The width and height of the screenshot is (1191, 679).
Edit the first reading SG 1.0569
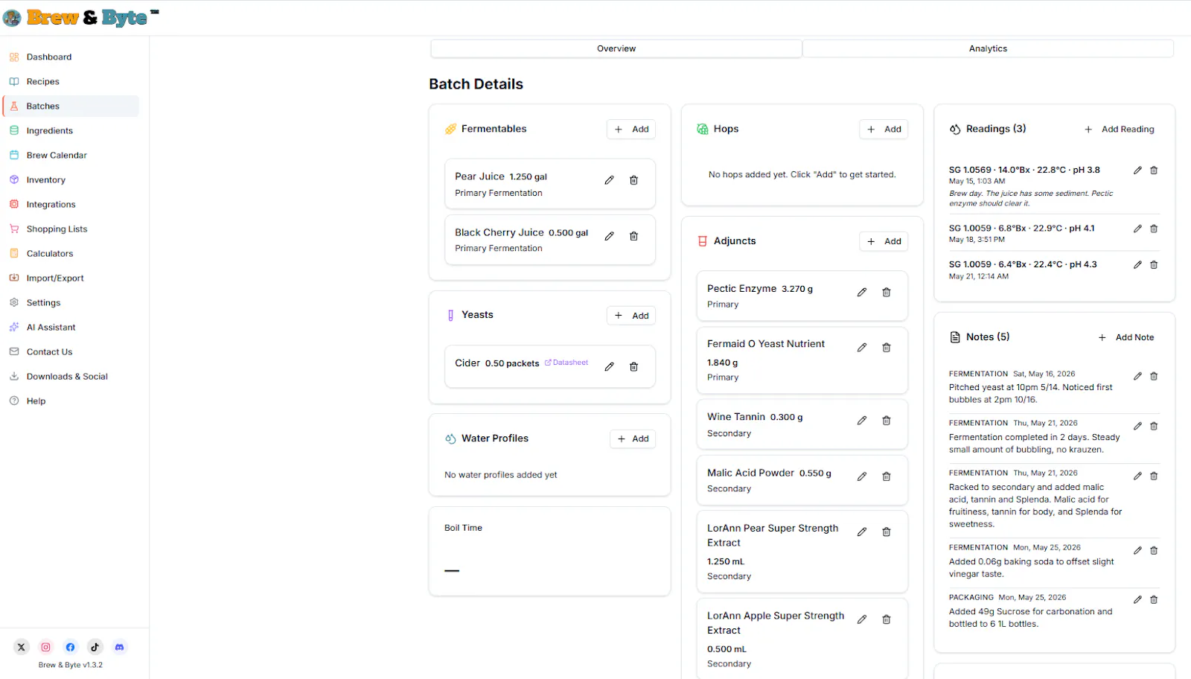(x=1137, y=170)
